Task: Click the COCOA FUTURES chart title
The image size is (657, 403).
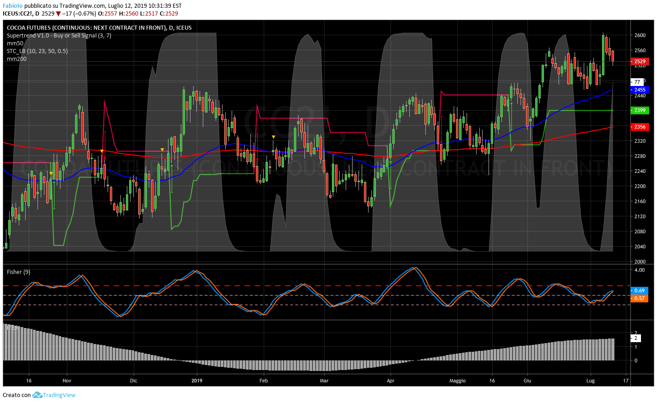Action: click(99, 28)
